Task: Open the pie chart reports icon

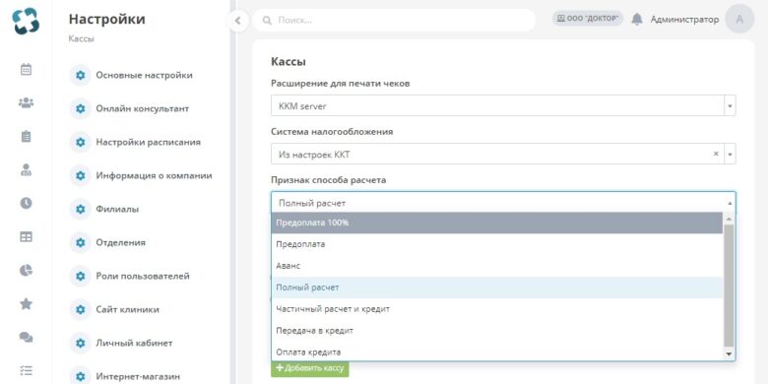Action: (26, 271)
